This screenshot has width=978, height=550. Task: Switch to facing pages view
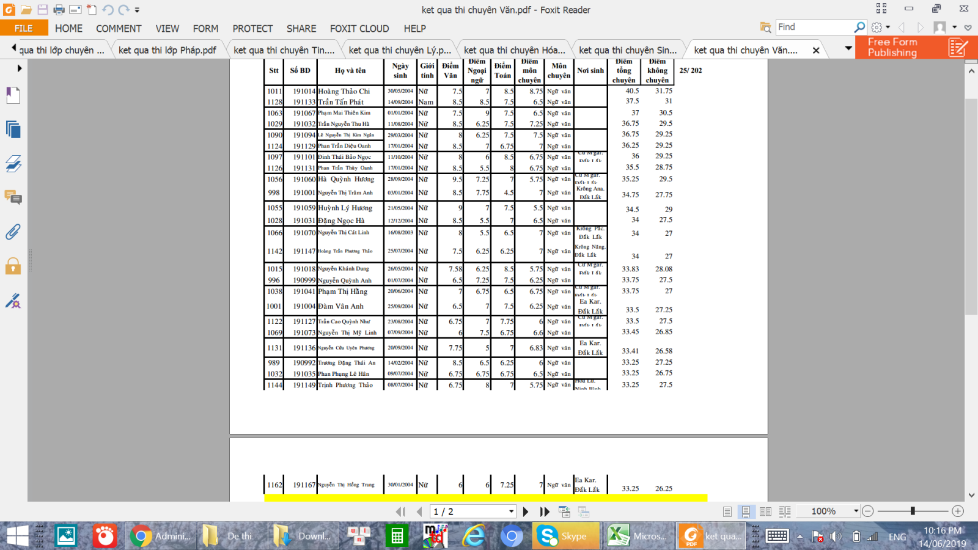765,512
